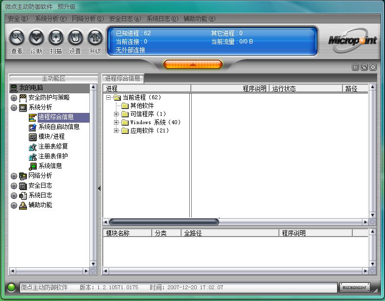The width and height of the screenshot is (385, 301).
Task: Click the MICROPOINT button in status bar
Action: click(355, 287)
